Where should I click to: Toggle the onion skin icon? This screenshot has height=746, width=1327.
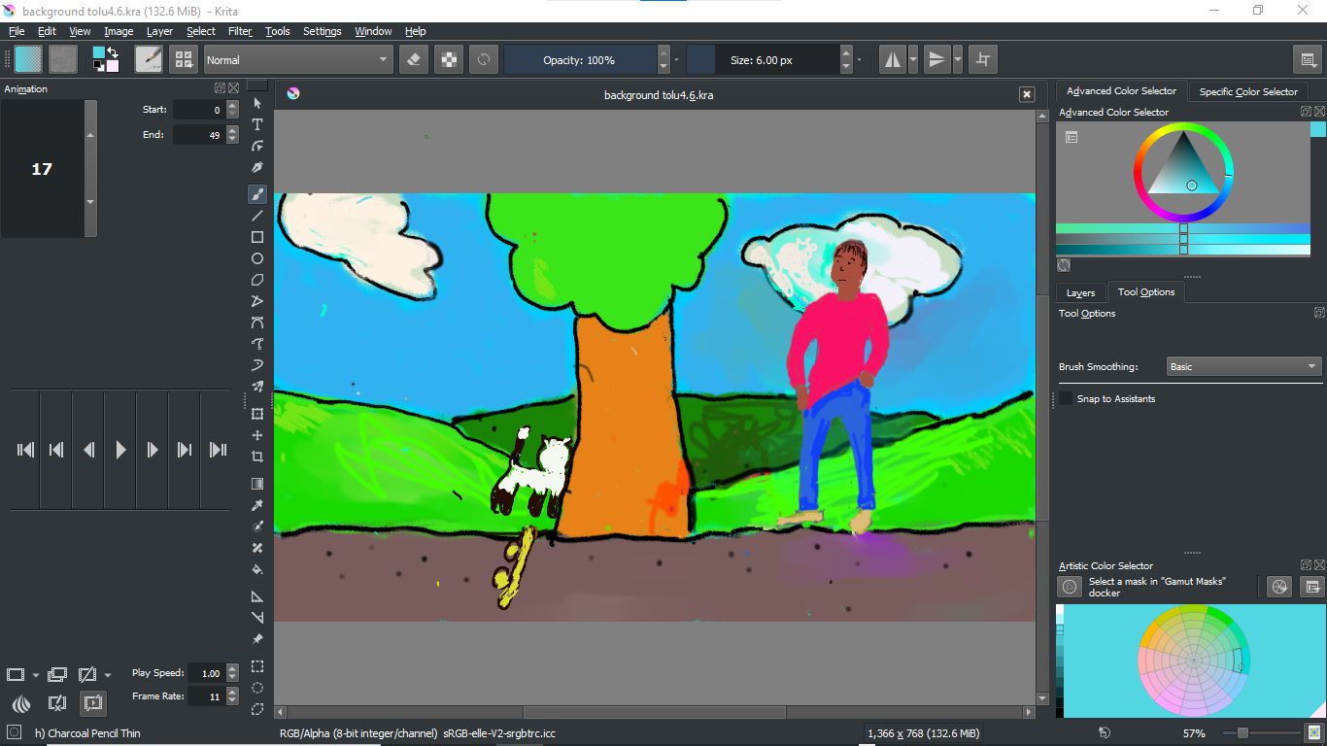(x=21, y=702)
